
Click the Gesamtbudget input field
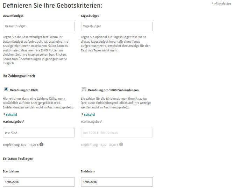(x=39, y=27)
